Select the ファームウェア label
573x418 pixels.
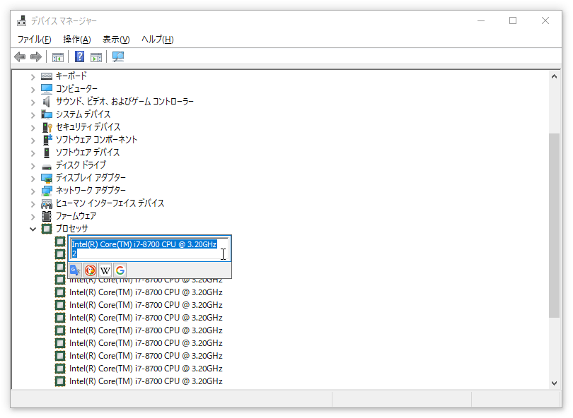76,216
